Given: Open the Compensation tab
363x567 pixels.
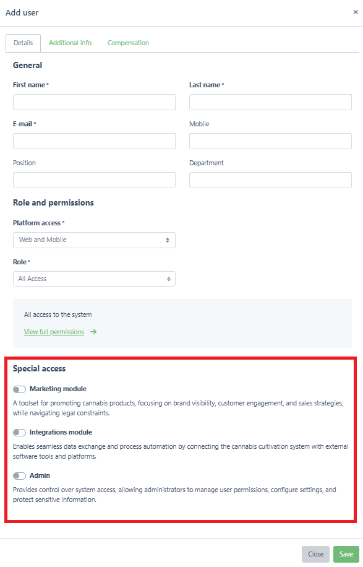Looking at the screenshot, I should coord(128,43).
